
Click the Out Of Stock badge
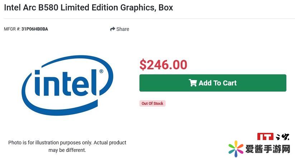click(152, 103)
